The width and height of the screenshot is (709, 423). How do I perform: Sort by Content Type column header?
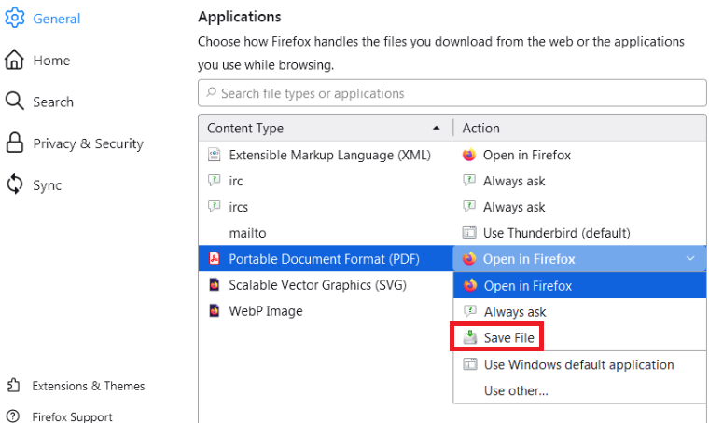click(x=326, y=128)
